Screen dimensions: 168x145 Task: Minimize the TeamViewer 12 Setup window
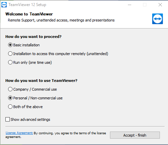coord(130,5)
